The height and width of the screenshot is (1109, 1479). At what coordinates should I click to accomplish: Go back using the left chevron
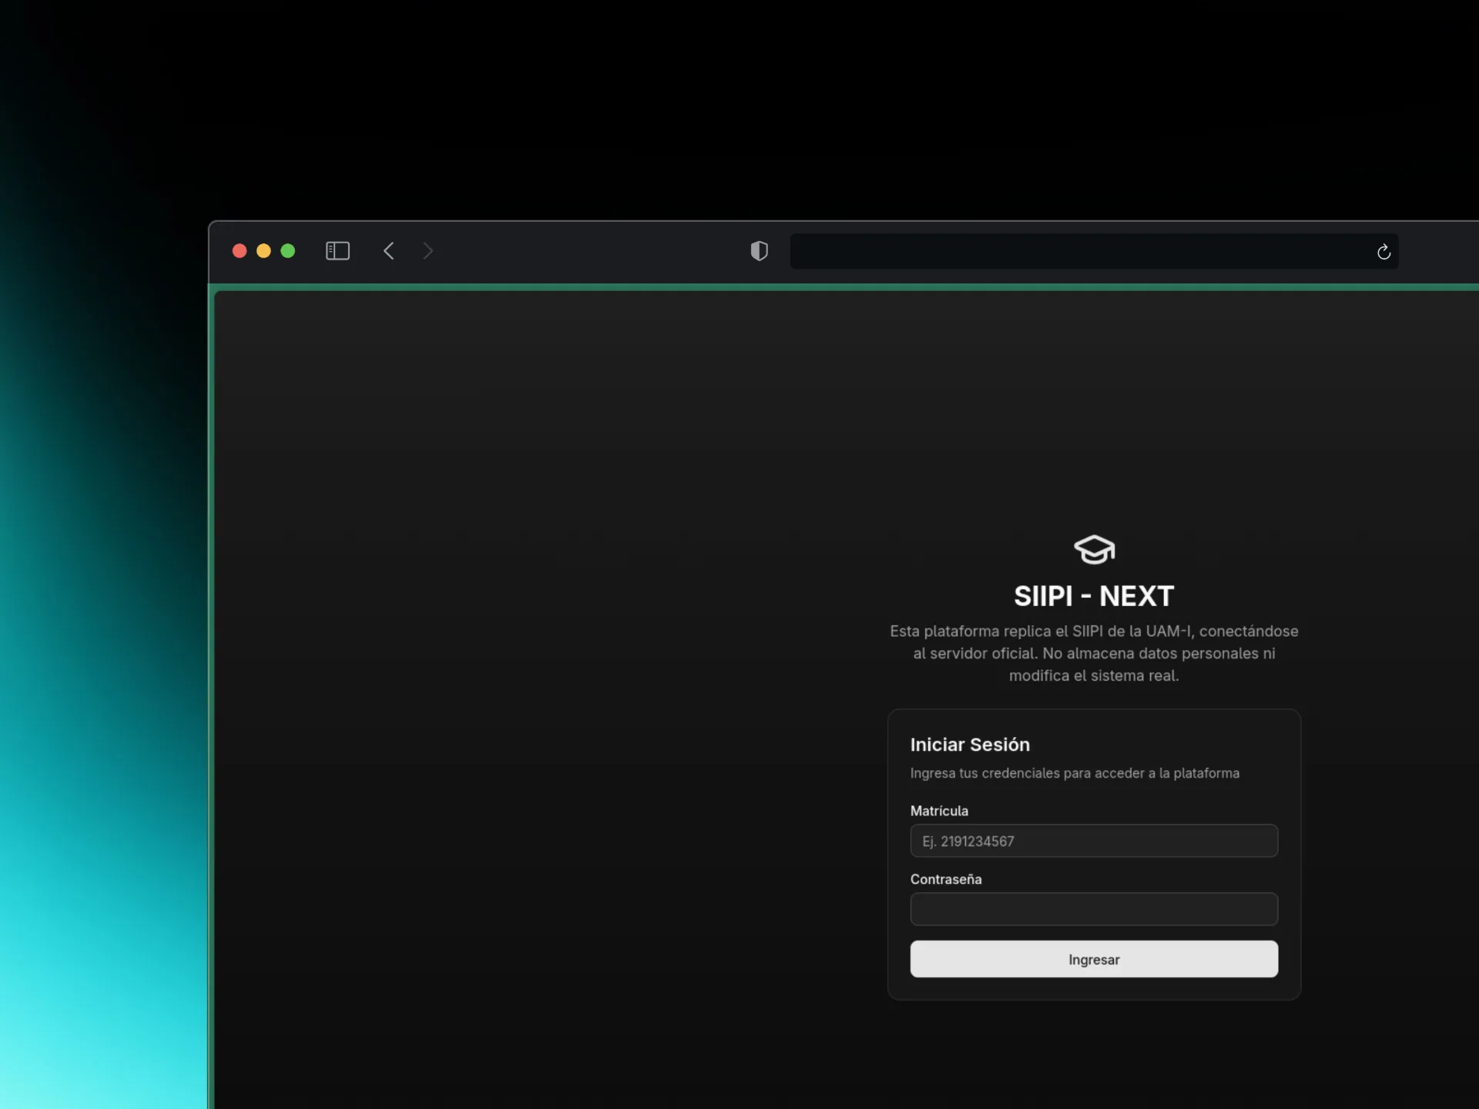389,251
